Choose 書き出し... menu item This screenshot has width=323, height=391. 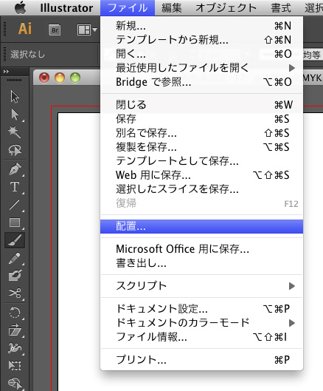[201, 263]
